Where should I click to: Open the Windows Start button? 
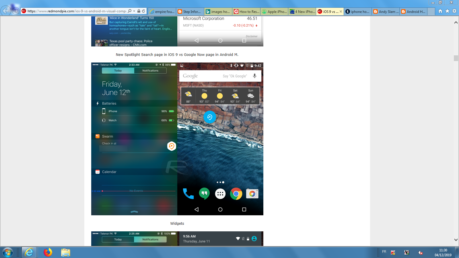click(8, 252)
